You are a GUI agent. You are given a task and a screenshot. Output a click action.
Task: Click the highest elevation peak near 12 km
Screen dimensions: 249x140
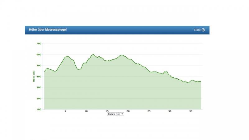[93, 54]
